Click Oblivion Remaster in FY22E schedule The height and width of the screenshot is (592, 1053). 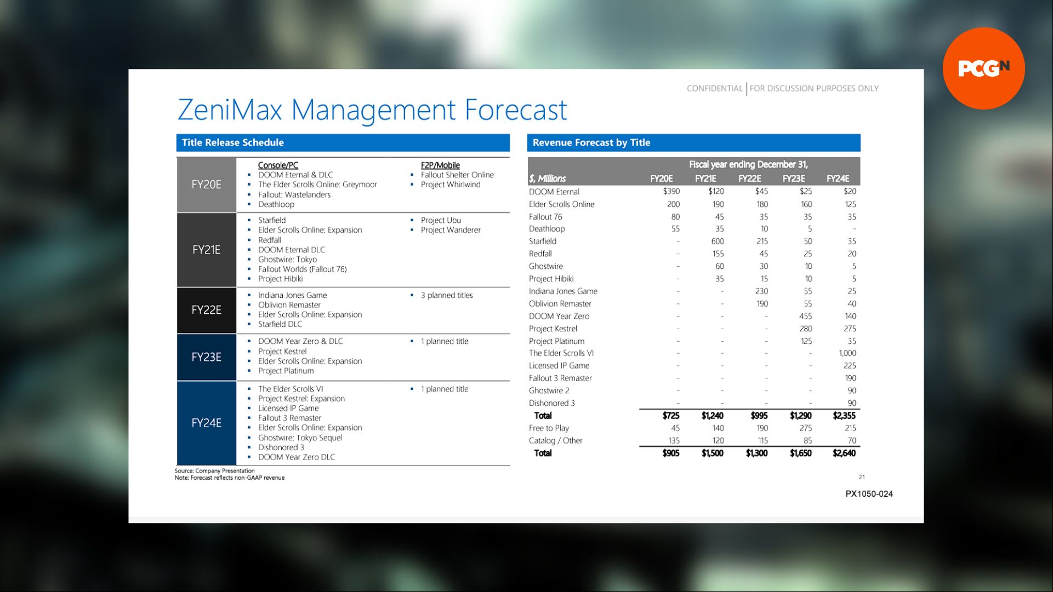(x=289, y=305)
